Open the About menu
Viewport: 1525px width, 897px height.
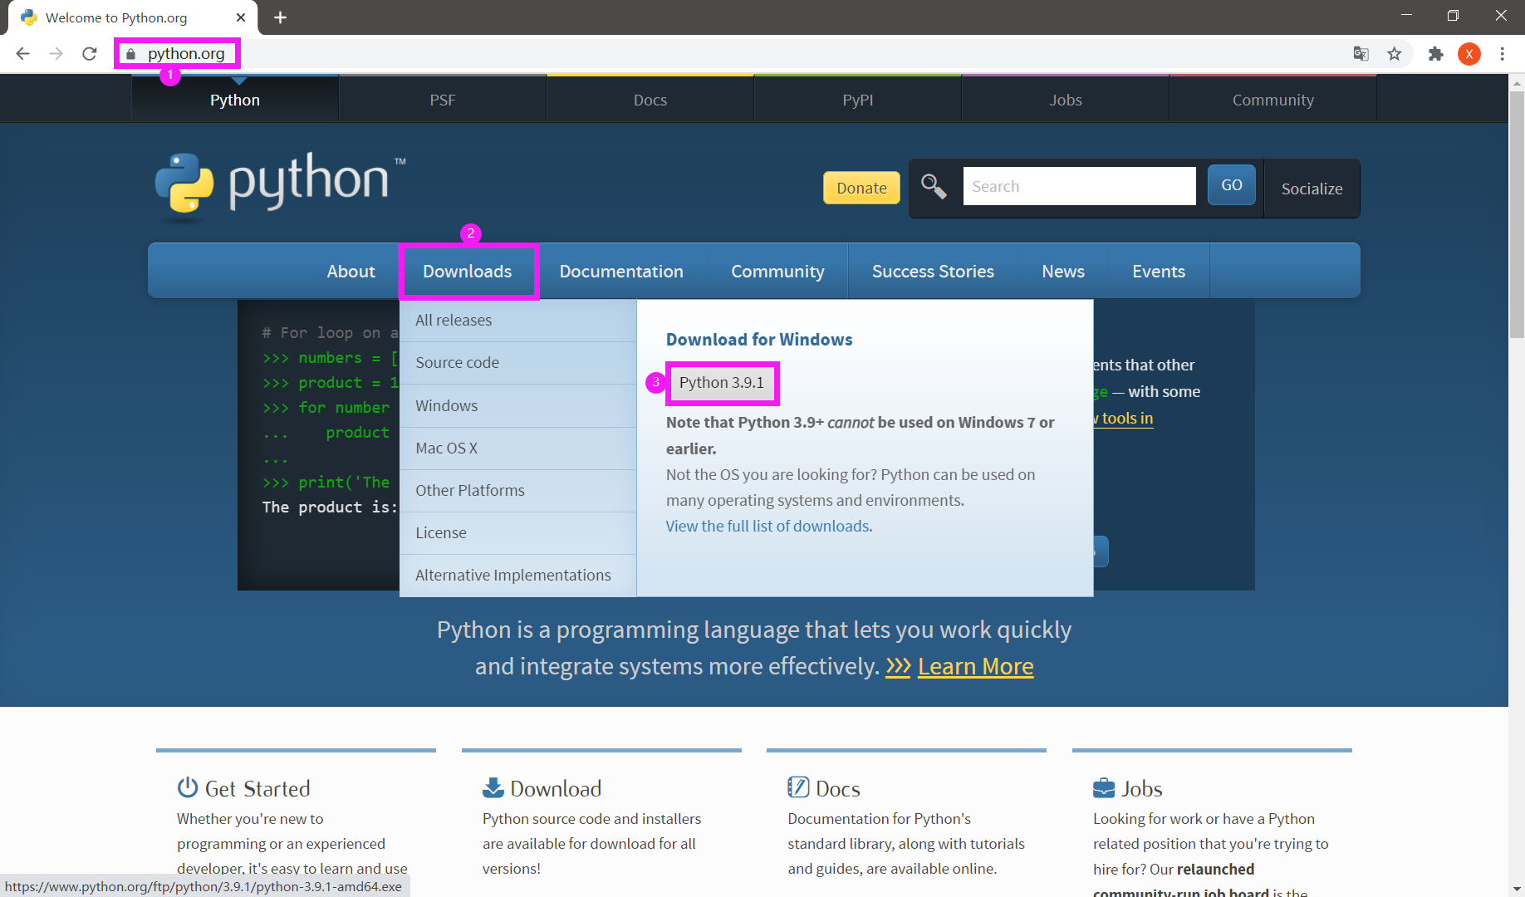pos(351,272)
